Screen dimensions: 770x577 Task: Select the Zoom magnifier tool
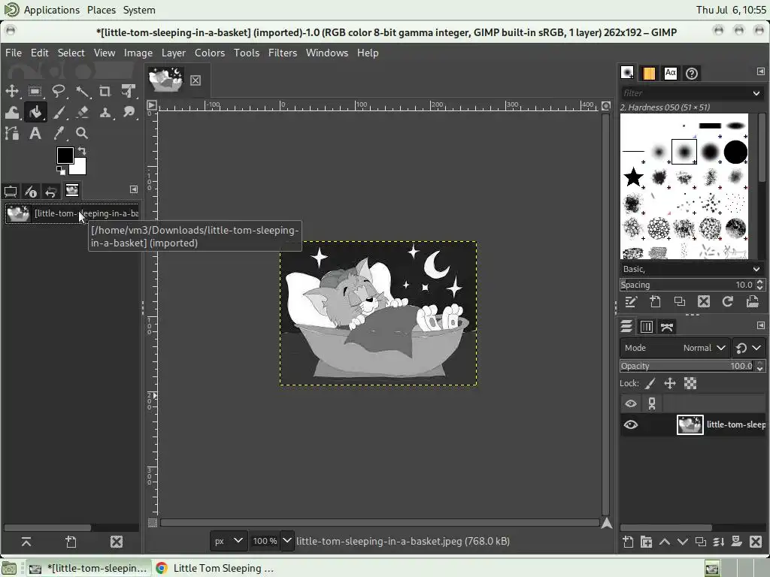82,133
